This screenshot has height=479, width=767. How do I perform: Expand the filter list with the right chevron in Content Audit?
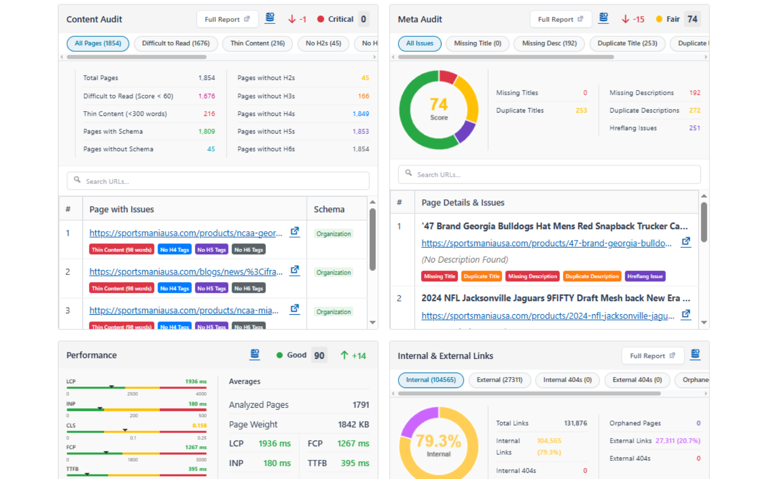375,56
